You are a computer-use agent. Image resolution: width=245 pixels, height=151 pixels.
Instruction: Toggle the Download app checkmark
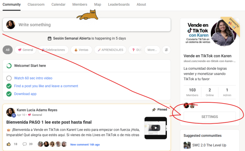(9, 94)
